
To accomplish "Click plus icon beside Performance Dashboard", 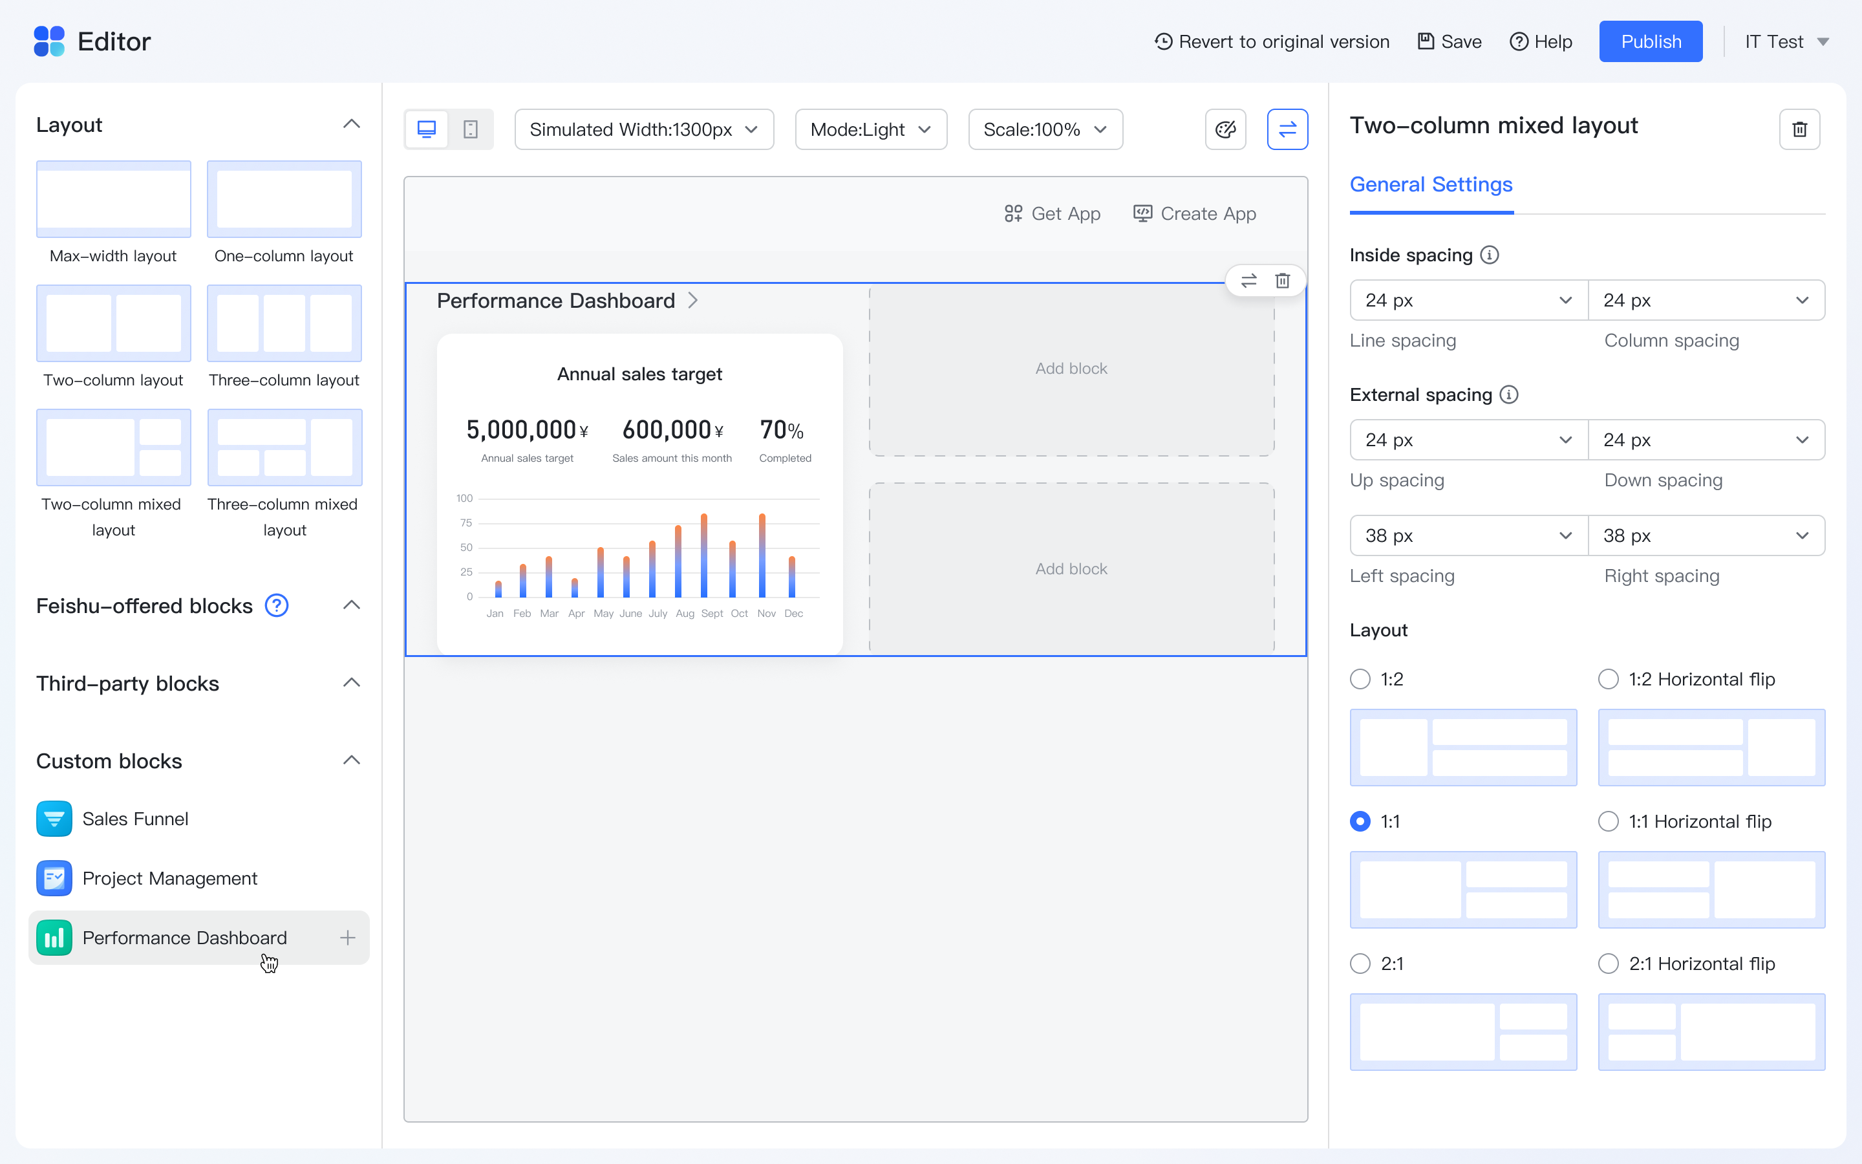I will coord(348,938).
